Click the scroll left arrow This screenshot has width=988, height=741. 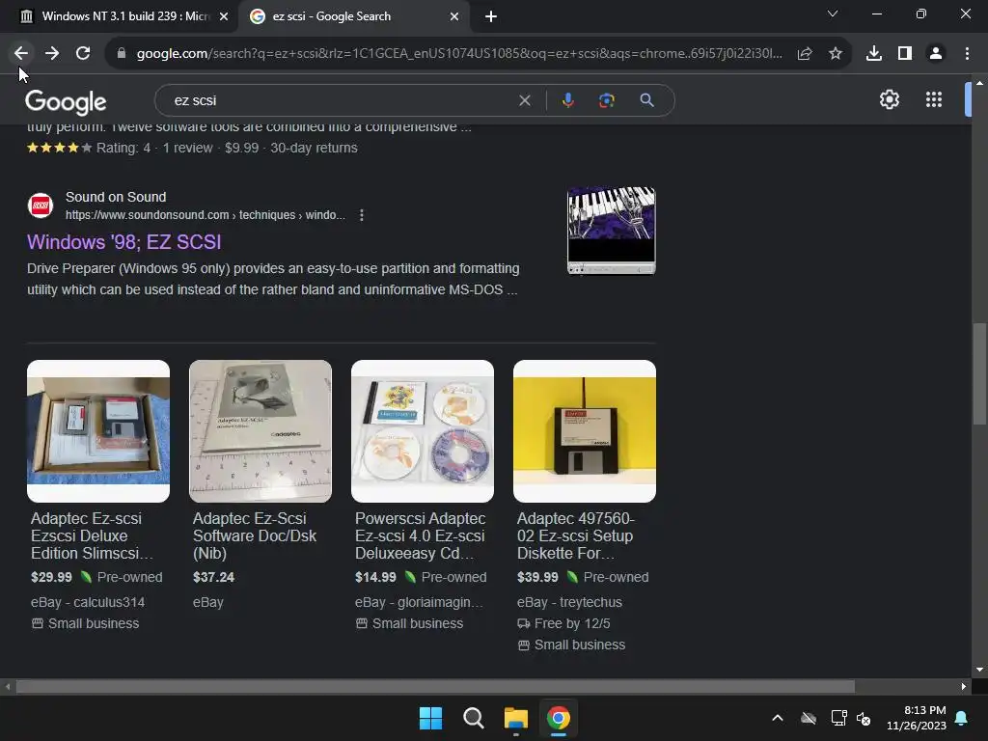pyautogui.click(x=8, y=686)
